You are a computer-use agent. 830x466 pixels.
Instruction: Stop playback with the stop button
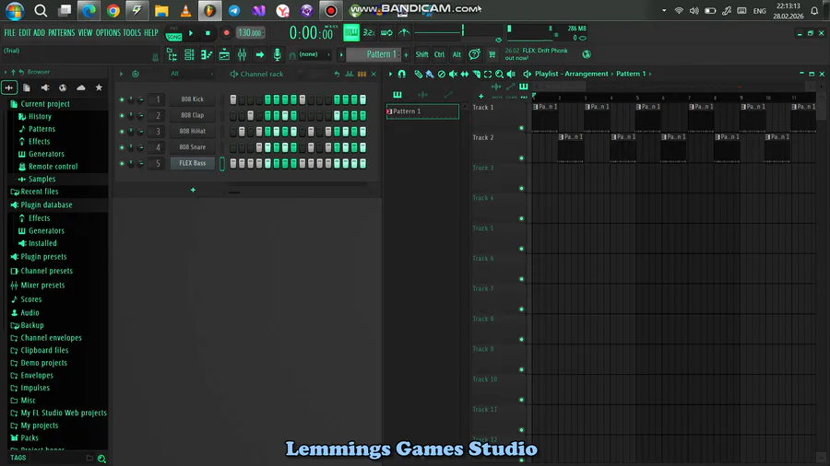[208, 33]
